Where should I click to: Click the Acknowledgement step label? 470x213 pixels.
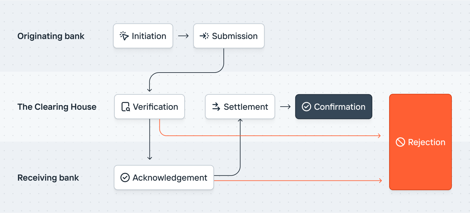click(170, 178)
